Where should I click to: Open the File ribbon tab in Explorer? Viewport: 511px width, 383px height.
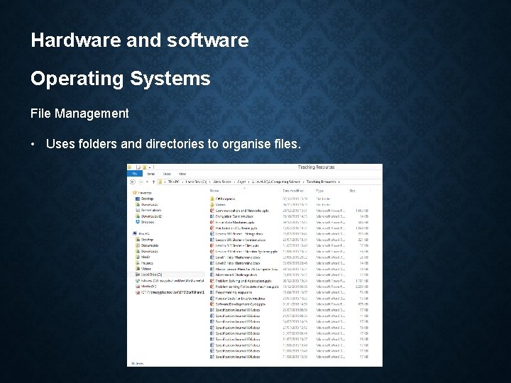tap(135, 174)
